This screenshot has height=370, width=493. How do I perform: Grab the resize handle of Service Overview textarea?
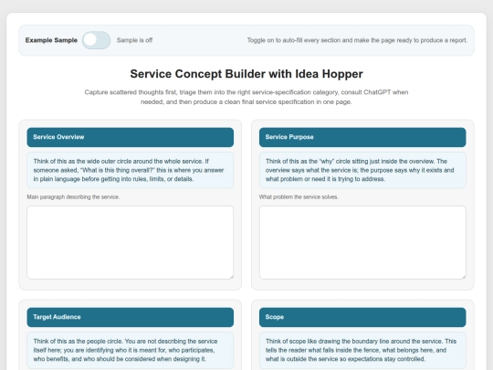[x=231, y=277]
